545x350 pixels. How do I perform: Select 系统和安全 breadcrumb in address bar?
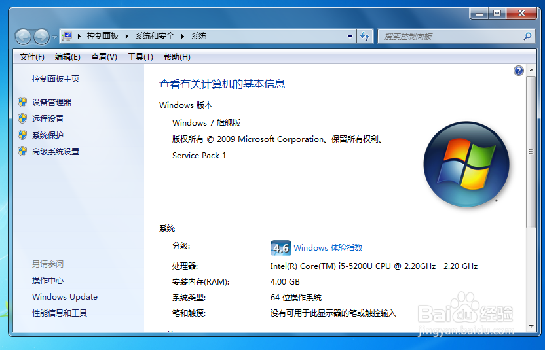[155, 36]
